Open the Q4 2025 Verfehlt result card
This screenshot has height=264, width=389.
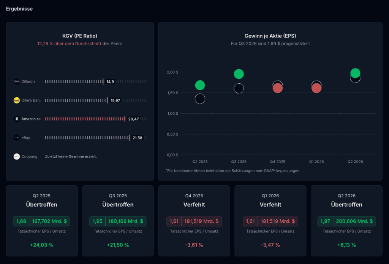pyautogui.click(x=194, y=221)
